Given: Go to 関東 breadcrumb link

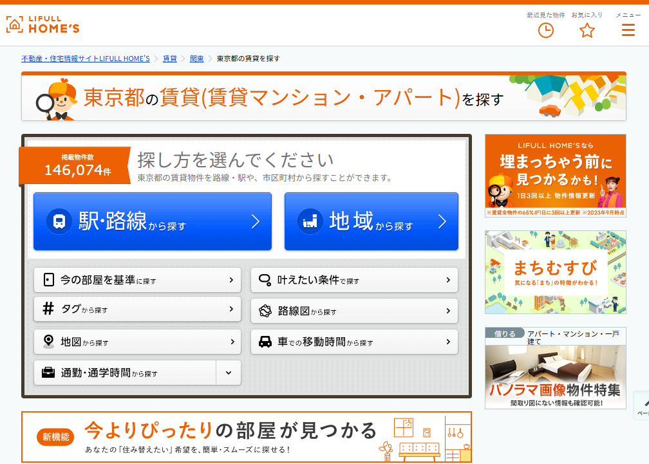Looking at the screenshot, I should tap(196, 59).
